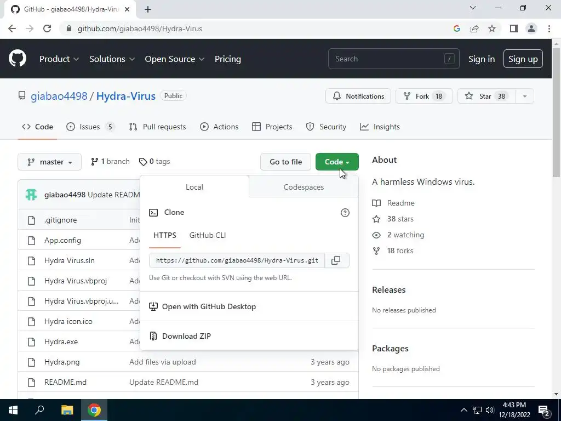Open the star lists dropdown arrow
This screenshot has height=421, width=561.
coord(524,96)
